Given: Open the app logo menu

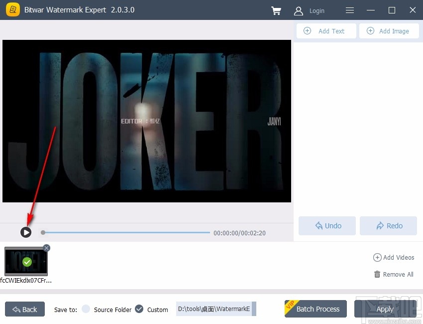Looking at the screenshot, I should pyautogui.click(x=12, y=10).
